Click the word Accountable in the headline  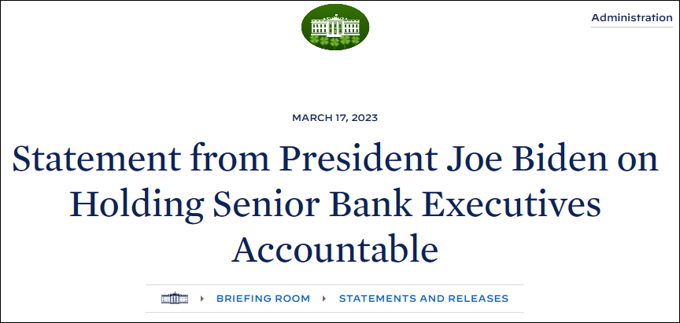pos(334,249)
